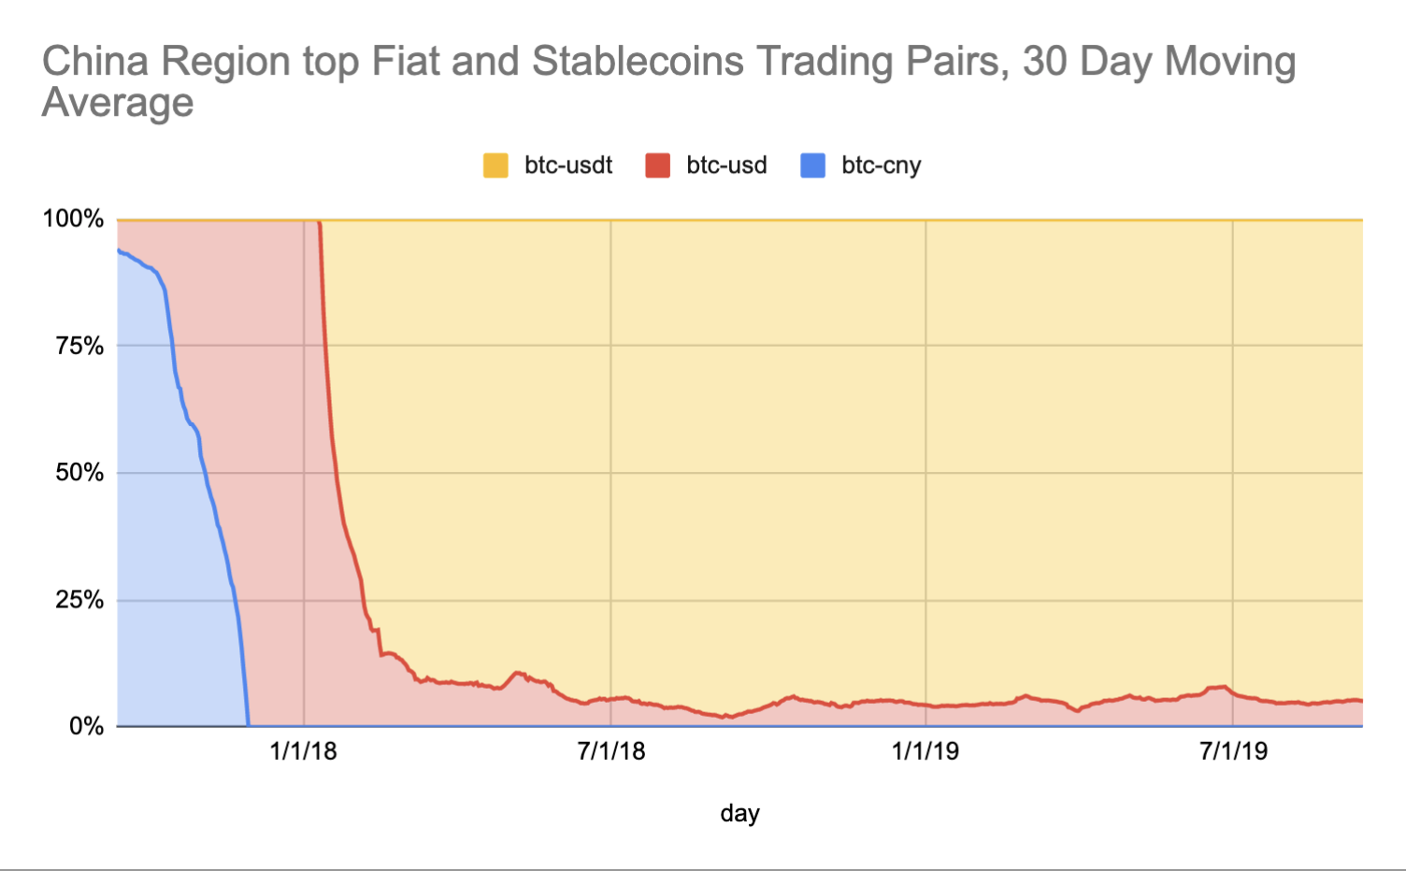The width and height of the screenshot is (1406, 871).
Task: Click the red btc-usd legend swatch
Action: [x=657, y=165]
